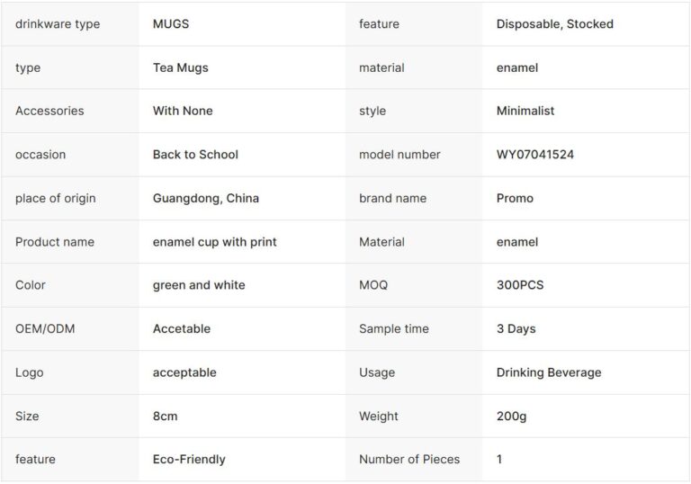Image resolution: width=691 pixels, height=484 pixels.
Task: Select the "200g" weight value
Action: [x=510, y=416]
